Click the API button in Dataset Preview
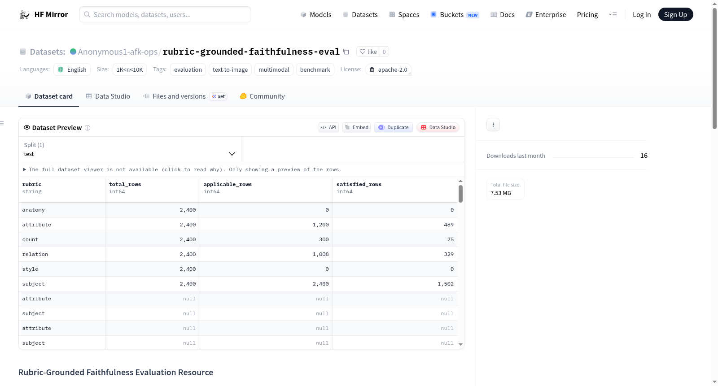 point(328,127)
